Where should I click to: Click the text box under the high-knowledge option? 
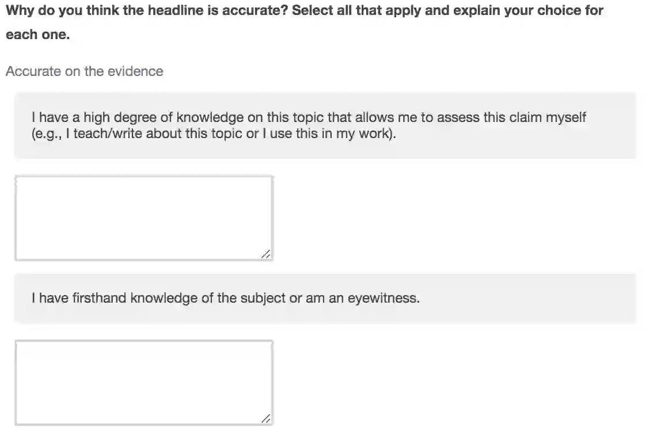click(143, 218)
